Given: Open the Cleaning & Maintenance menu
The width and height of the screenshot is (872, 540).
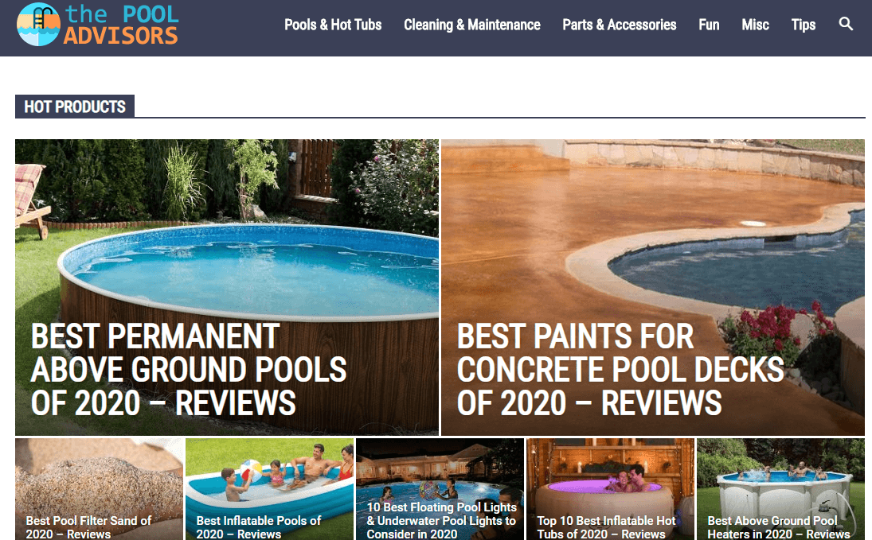Looking at the screenshot, I should pyautogui.click(x=472, y=25).
